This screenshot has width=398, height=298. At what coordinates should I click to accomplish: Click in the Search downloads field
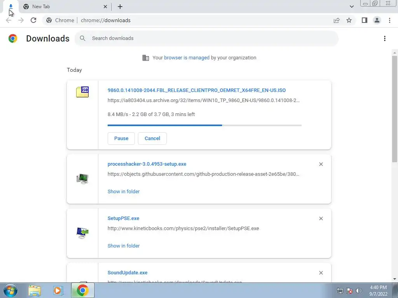pos(207,38)
